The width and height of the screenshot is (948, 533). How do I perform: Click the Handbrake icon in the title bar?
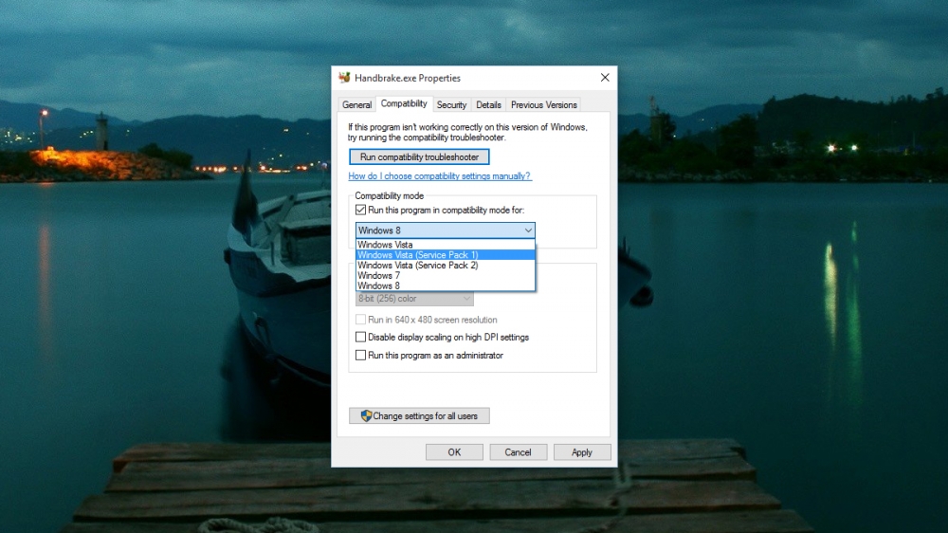point(345,78)
